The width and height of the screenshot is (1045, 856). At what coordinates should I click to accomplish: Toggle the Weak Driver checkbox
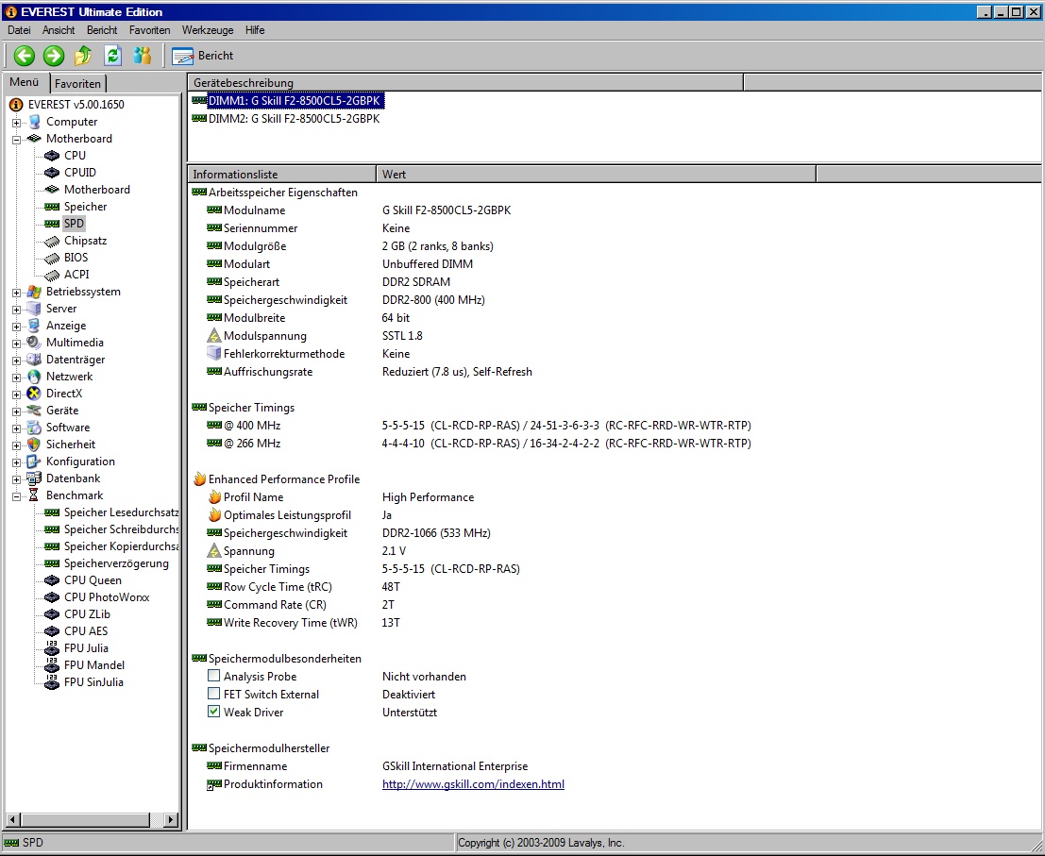click(x=214, y=712)
